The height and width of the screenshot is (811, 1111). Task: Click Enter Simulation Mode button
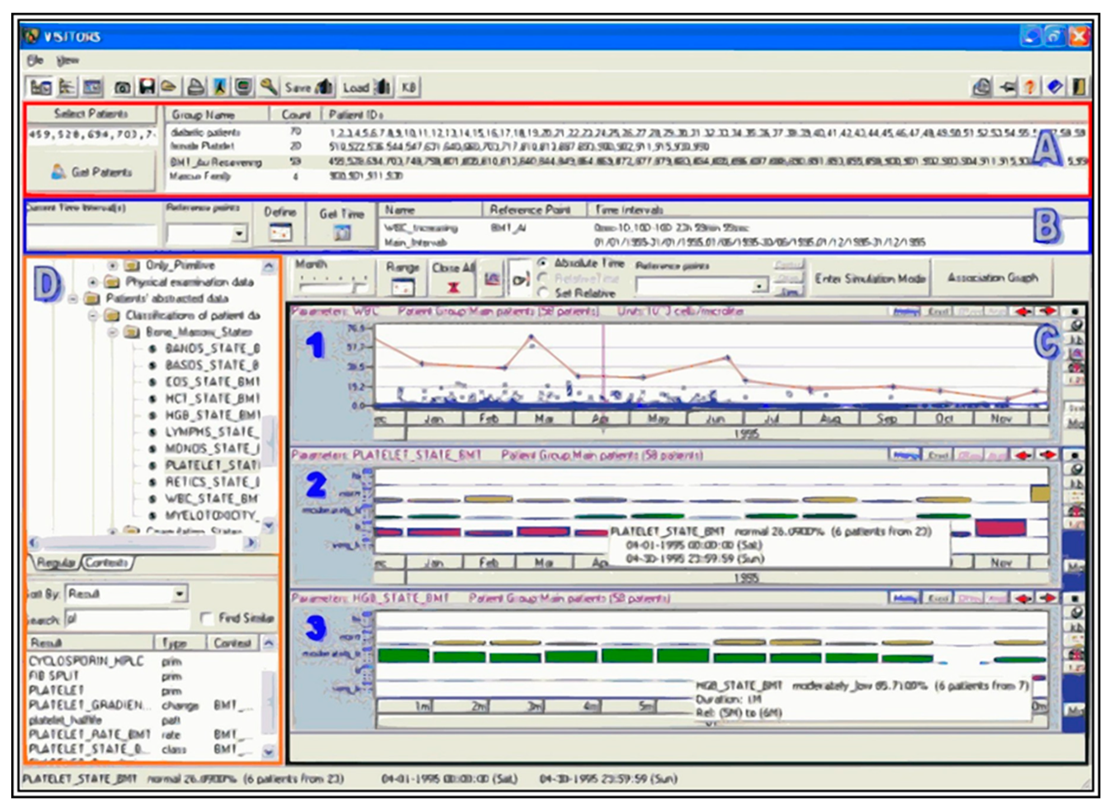(870, 278)
